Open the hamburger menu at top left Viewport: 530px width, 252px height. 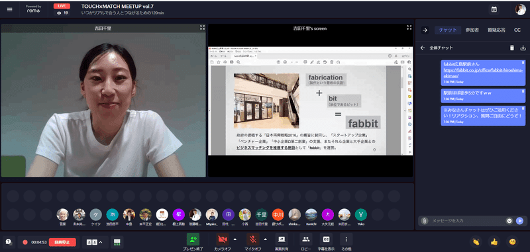(x=9, y=9)
